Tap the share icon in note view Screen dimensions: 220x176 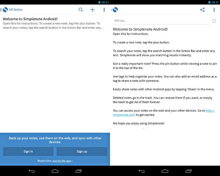tap(202, 10)
